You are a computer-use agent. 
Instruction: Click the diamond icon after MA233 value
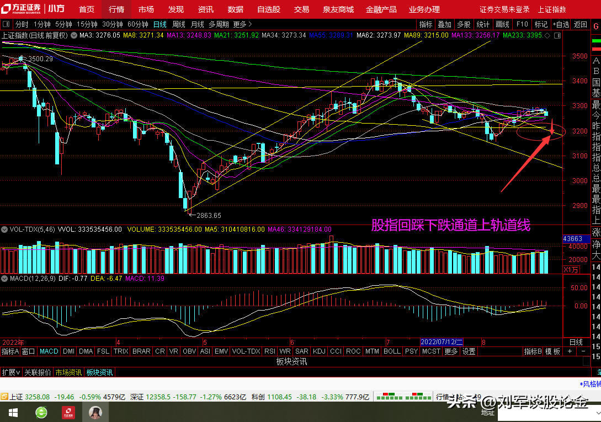(547, 35)
